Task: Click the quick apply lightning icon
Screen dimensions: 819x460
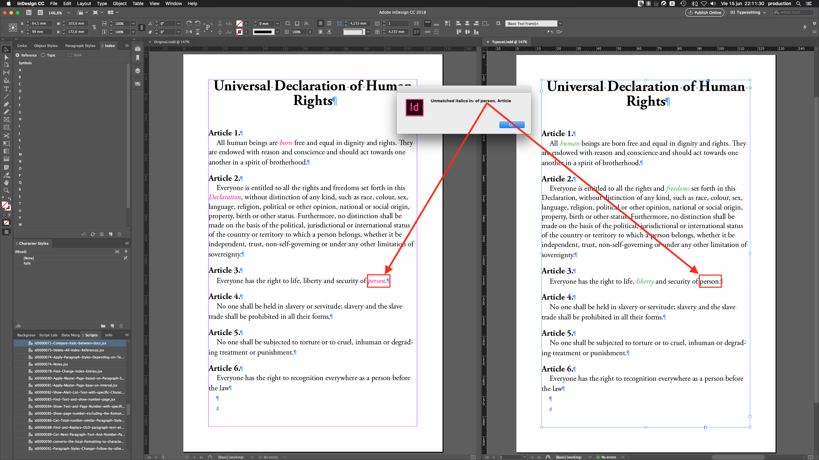Action: click(805, 27)
